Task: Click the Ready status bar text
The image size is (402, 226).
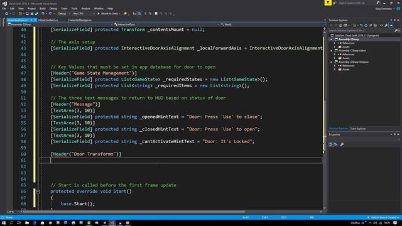Action: (9, 218)
